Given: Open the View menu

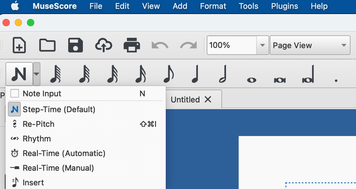Looking at the screenshot, I should tap(151, 6).
